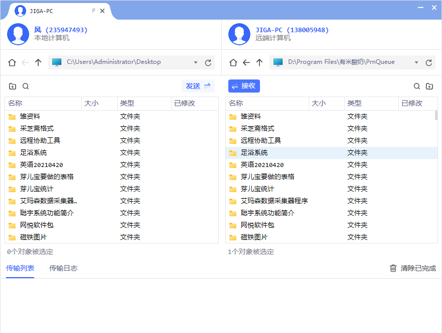442x333 pixels.
Task: Select local folder 聪宇系统功能简介
Action: pos(111,213)
